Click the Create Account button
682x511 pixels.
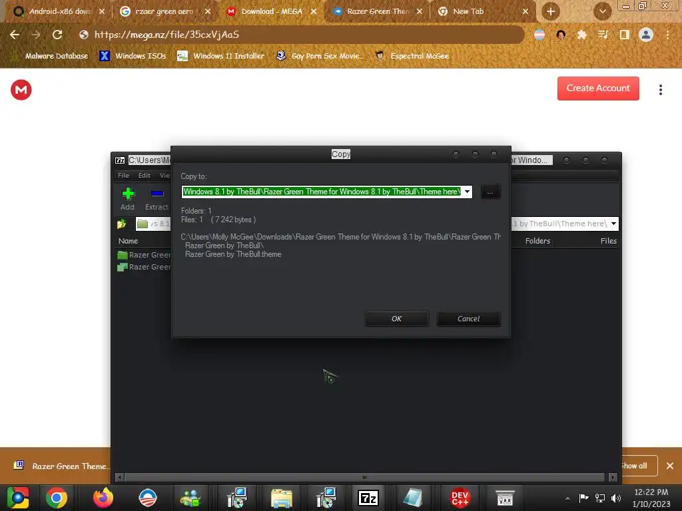click(x=598, y=88)
